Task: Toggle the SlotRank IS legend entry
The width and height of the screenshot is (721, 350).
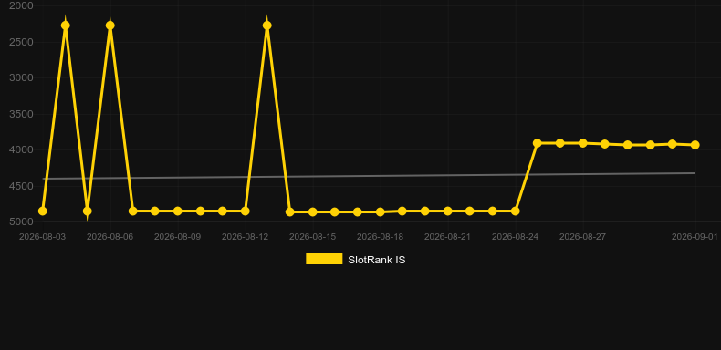Action: point(355,260)
